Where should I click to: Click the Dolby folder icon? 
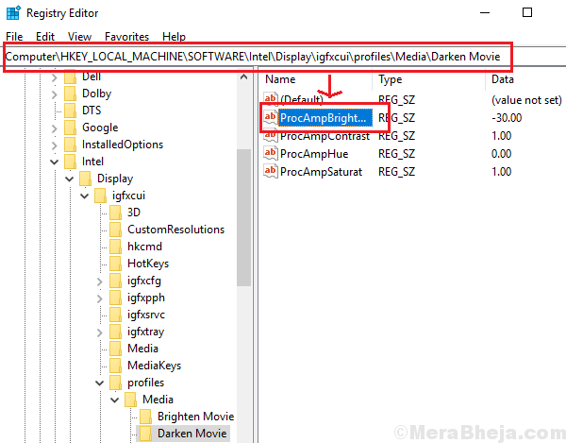pyautogui.click(x=71, y=94)
